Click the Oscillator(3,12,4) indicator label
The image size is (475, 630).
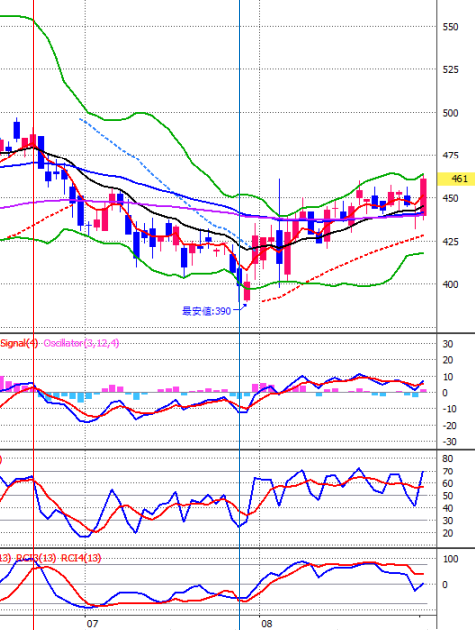coord(81,343)
